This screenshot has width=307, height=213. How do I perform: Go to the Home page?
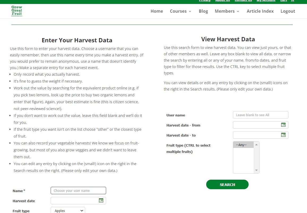157,11
